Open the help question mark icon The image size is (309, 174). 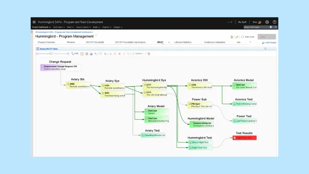pos(275,22)
